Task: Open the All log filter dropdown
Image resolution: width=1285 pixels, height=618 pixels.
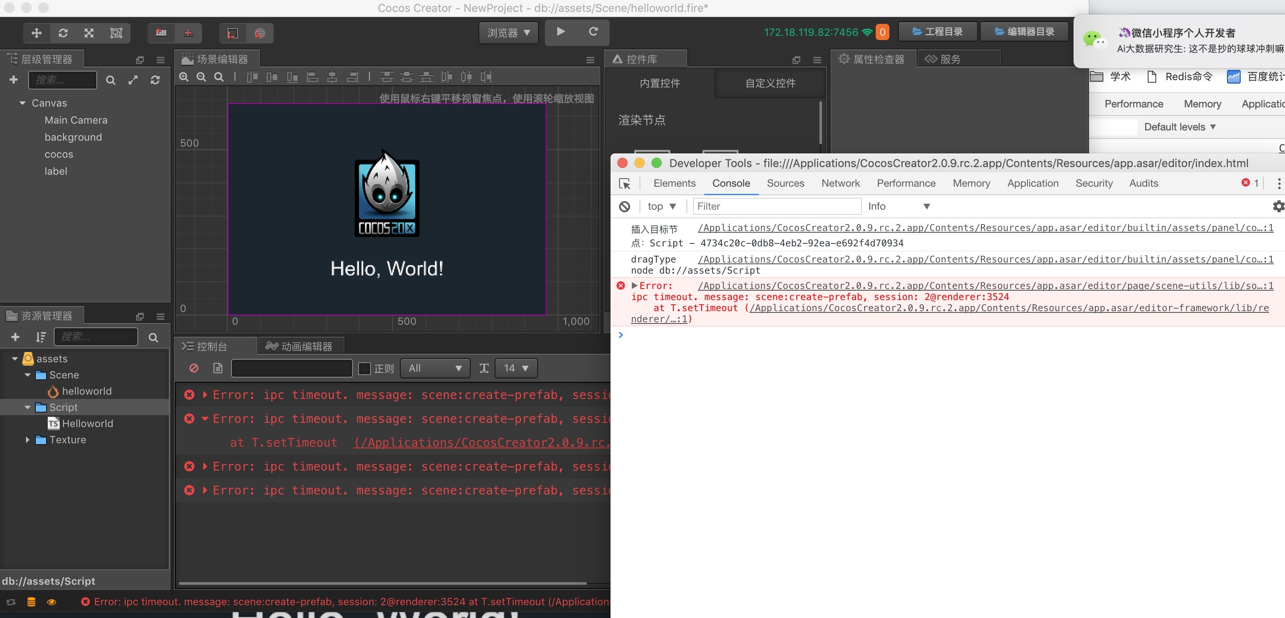Action: [x=434, y=368]
